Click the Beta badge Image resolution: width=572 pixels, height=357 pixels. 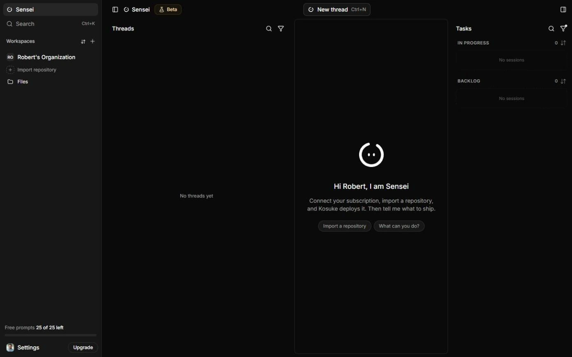tap(168, 9)
